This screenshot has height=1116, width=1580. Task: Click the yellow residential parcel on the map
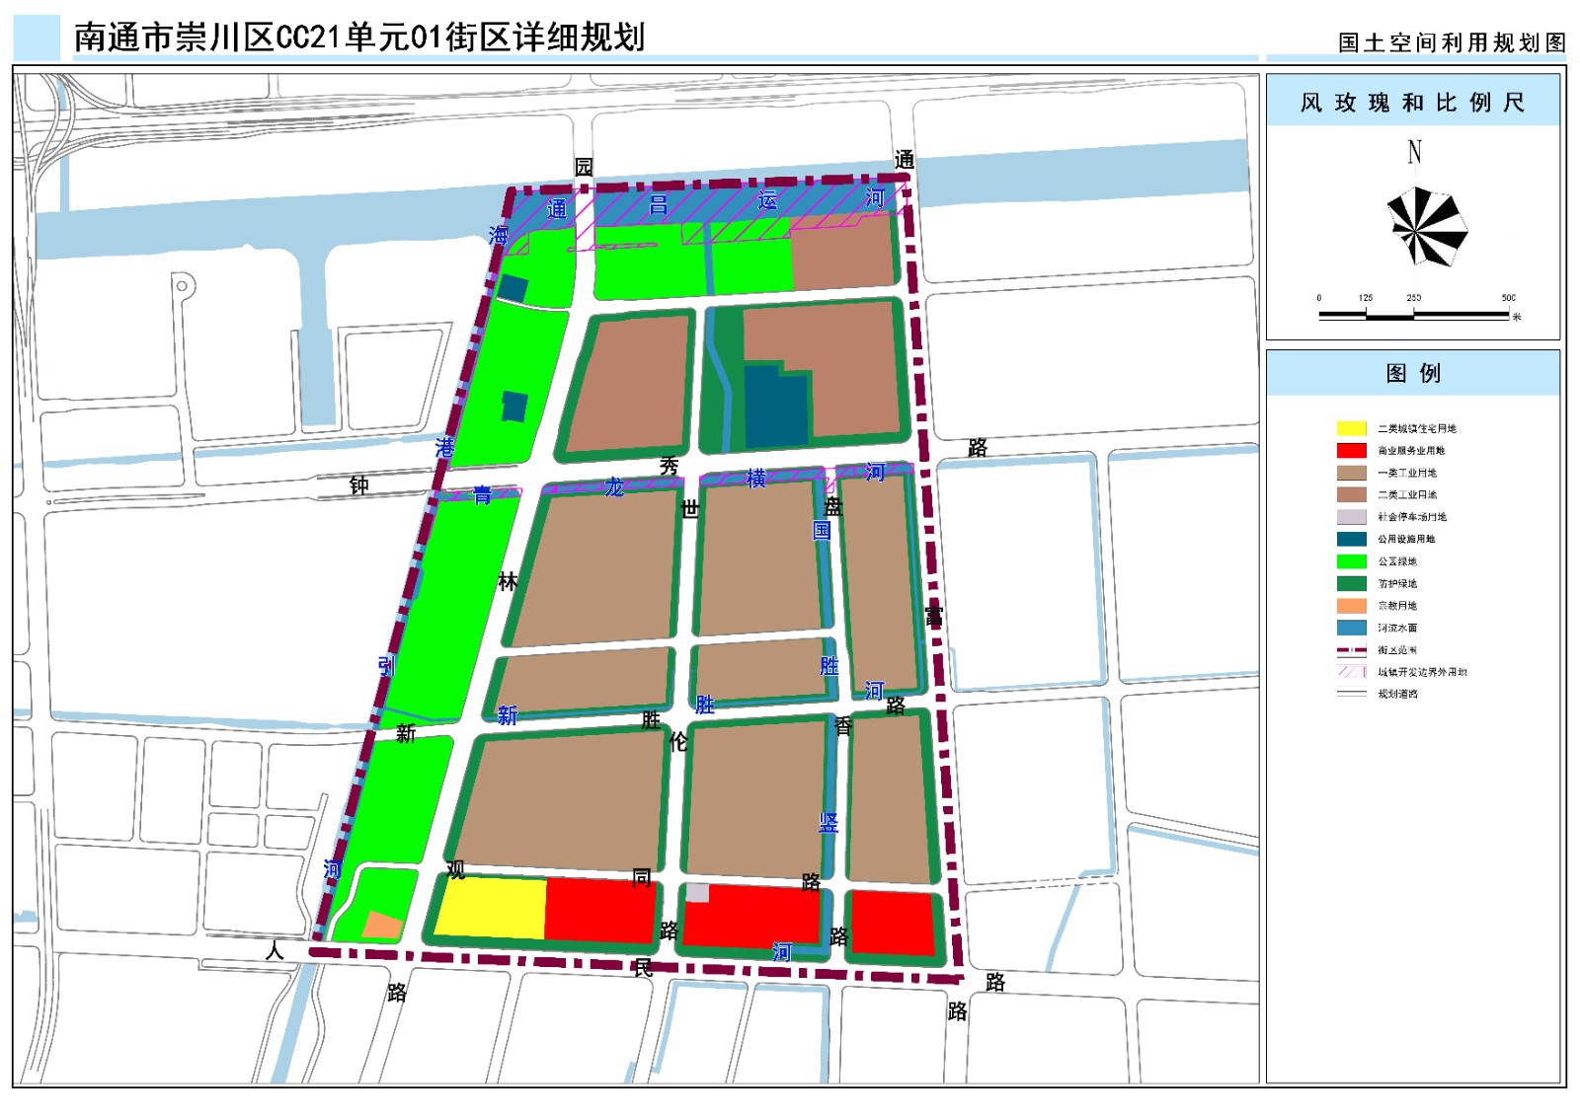(491, 907)
